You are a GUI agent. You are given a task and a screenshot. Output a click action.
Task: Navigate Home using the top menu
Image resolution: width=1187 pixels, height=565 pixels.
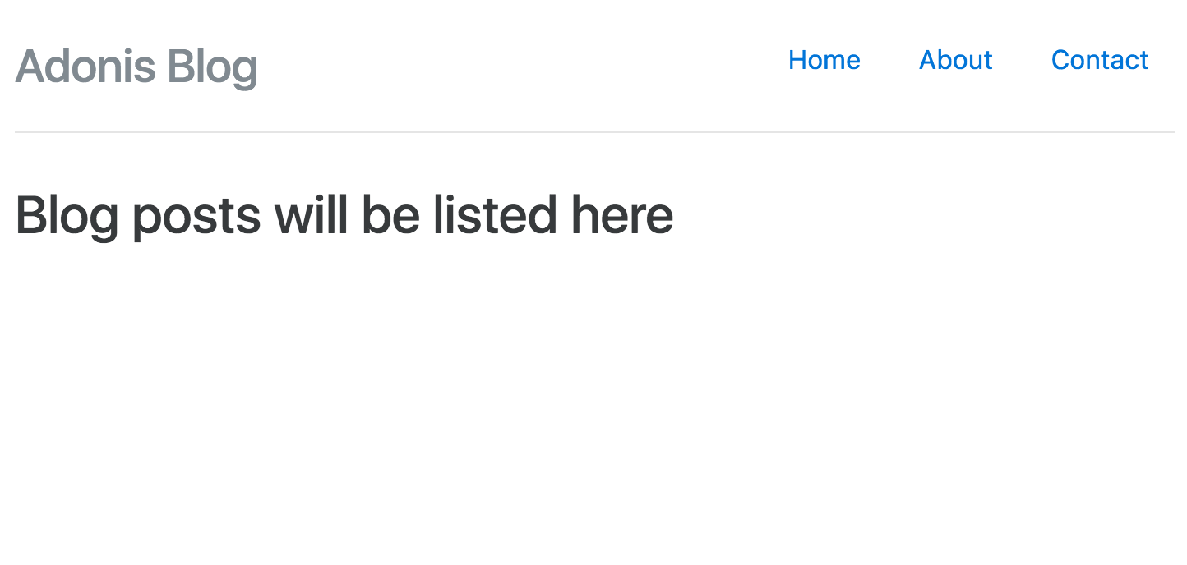click(824, 60)
